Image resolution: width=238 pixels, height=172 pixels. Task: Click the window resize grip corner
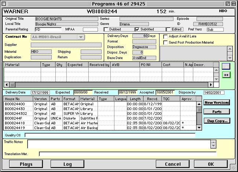(x=233, y=167)
